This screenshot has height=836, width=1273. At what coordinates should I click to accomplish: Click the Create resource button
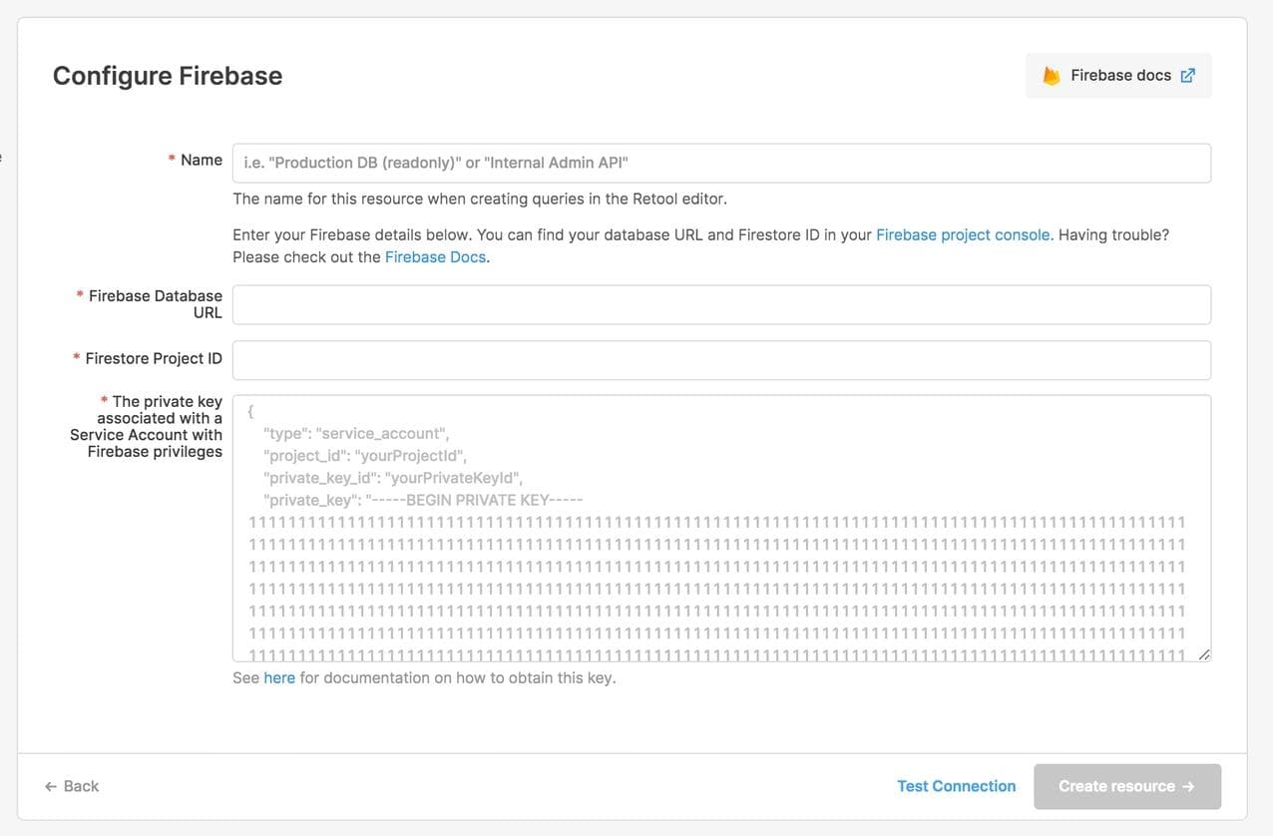click(1126, 786)
